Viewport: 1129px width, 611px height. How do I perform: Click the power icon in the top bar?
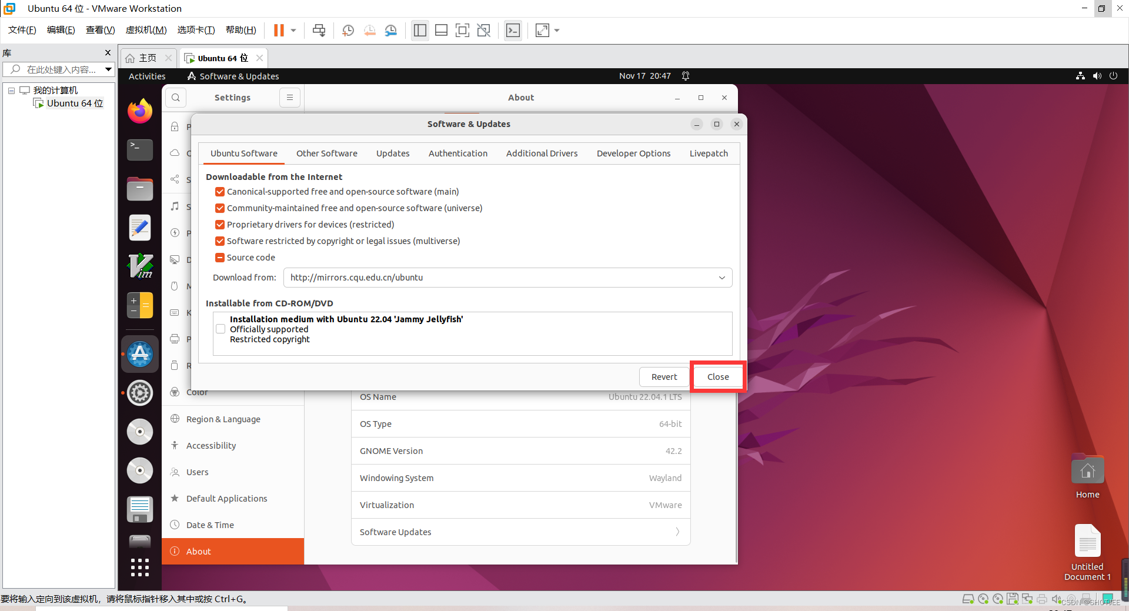[1113, 76]
